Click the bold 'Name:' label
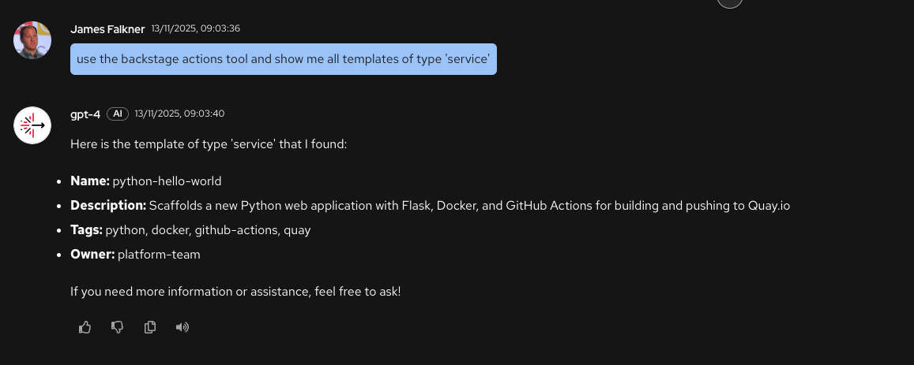This screenshot has width=914, height=365. (x=89, y=181)
